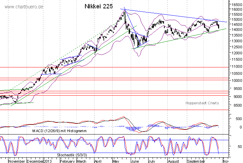Select the "June" label on the time axis

[135, 161]
